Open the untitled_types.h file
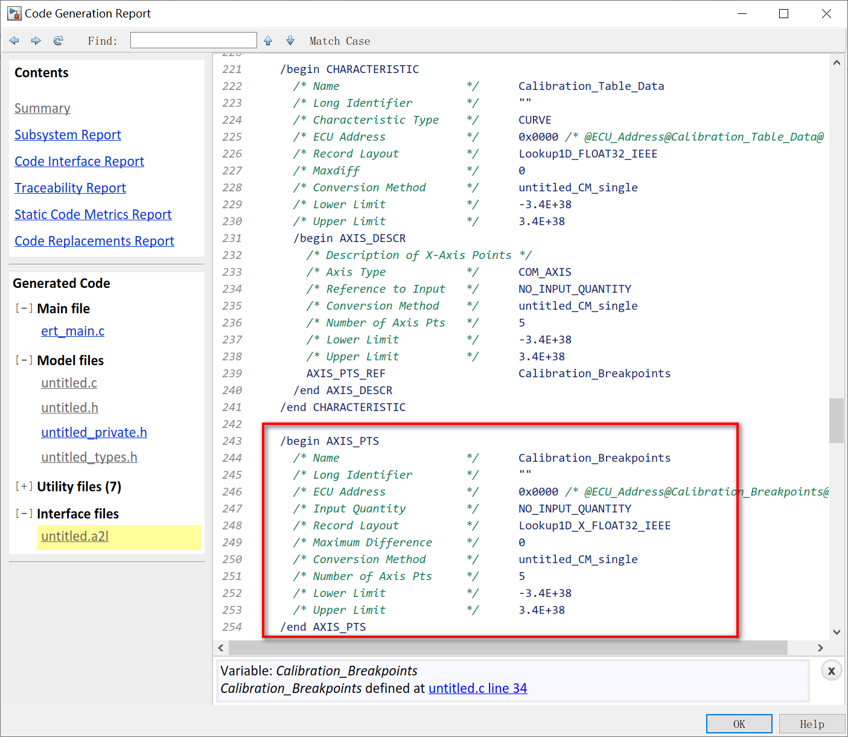Image resolution: width=848 pixels, height=737 pixels. (x=89, y=457)
